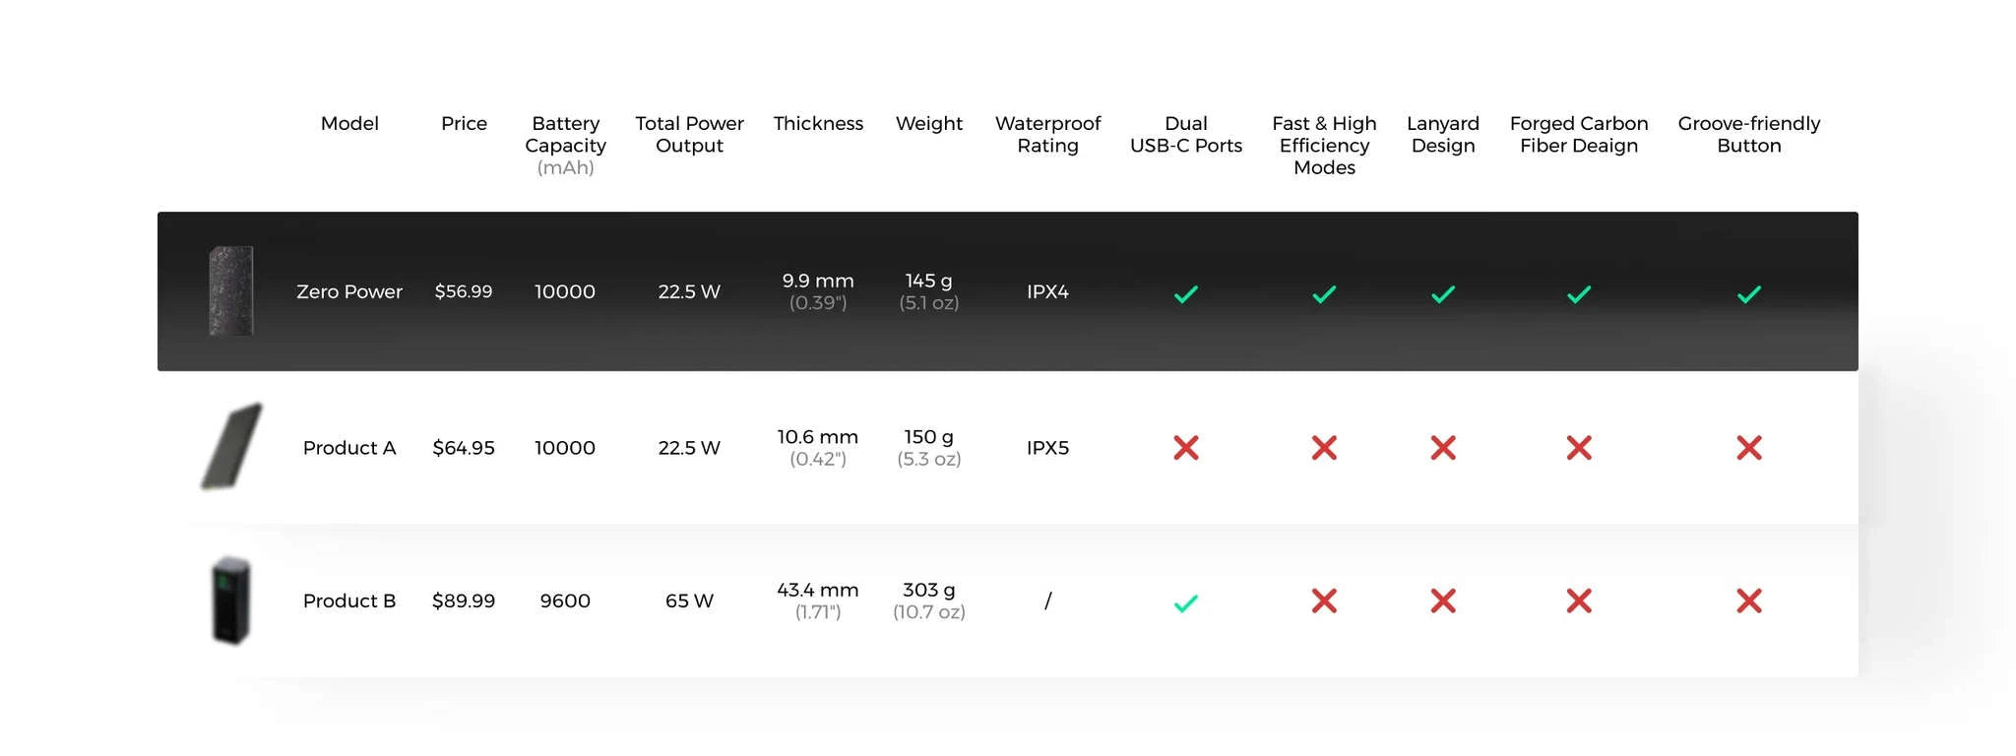Select the Product B power bank image
2016x756 pixels.
click(231, 600)
